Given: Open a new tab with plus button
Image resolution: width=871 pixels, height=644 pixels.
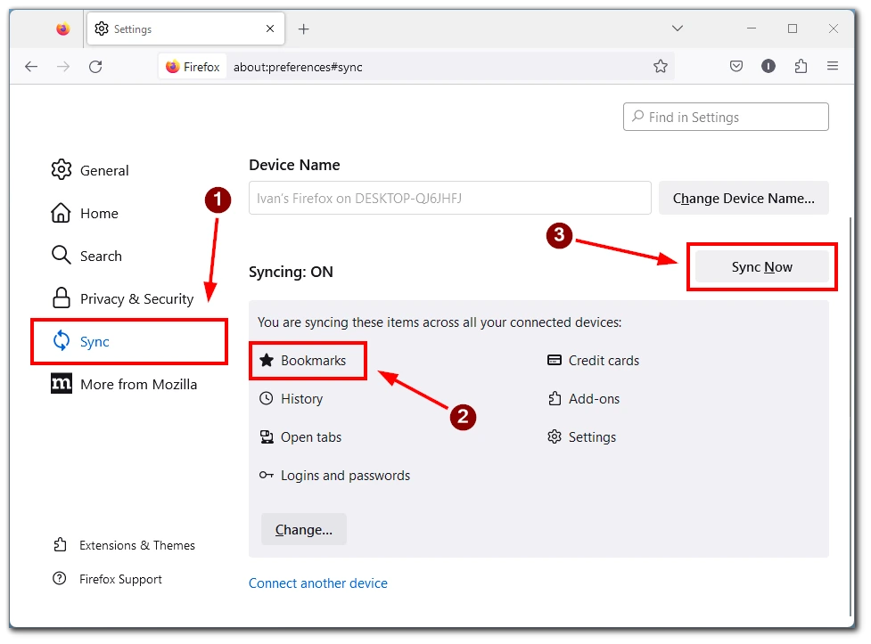Looking at the screenshot, I should [303, 29].
